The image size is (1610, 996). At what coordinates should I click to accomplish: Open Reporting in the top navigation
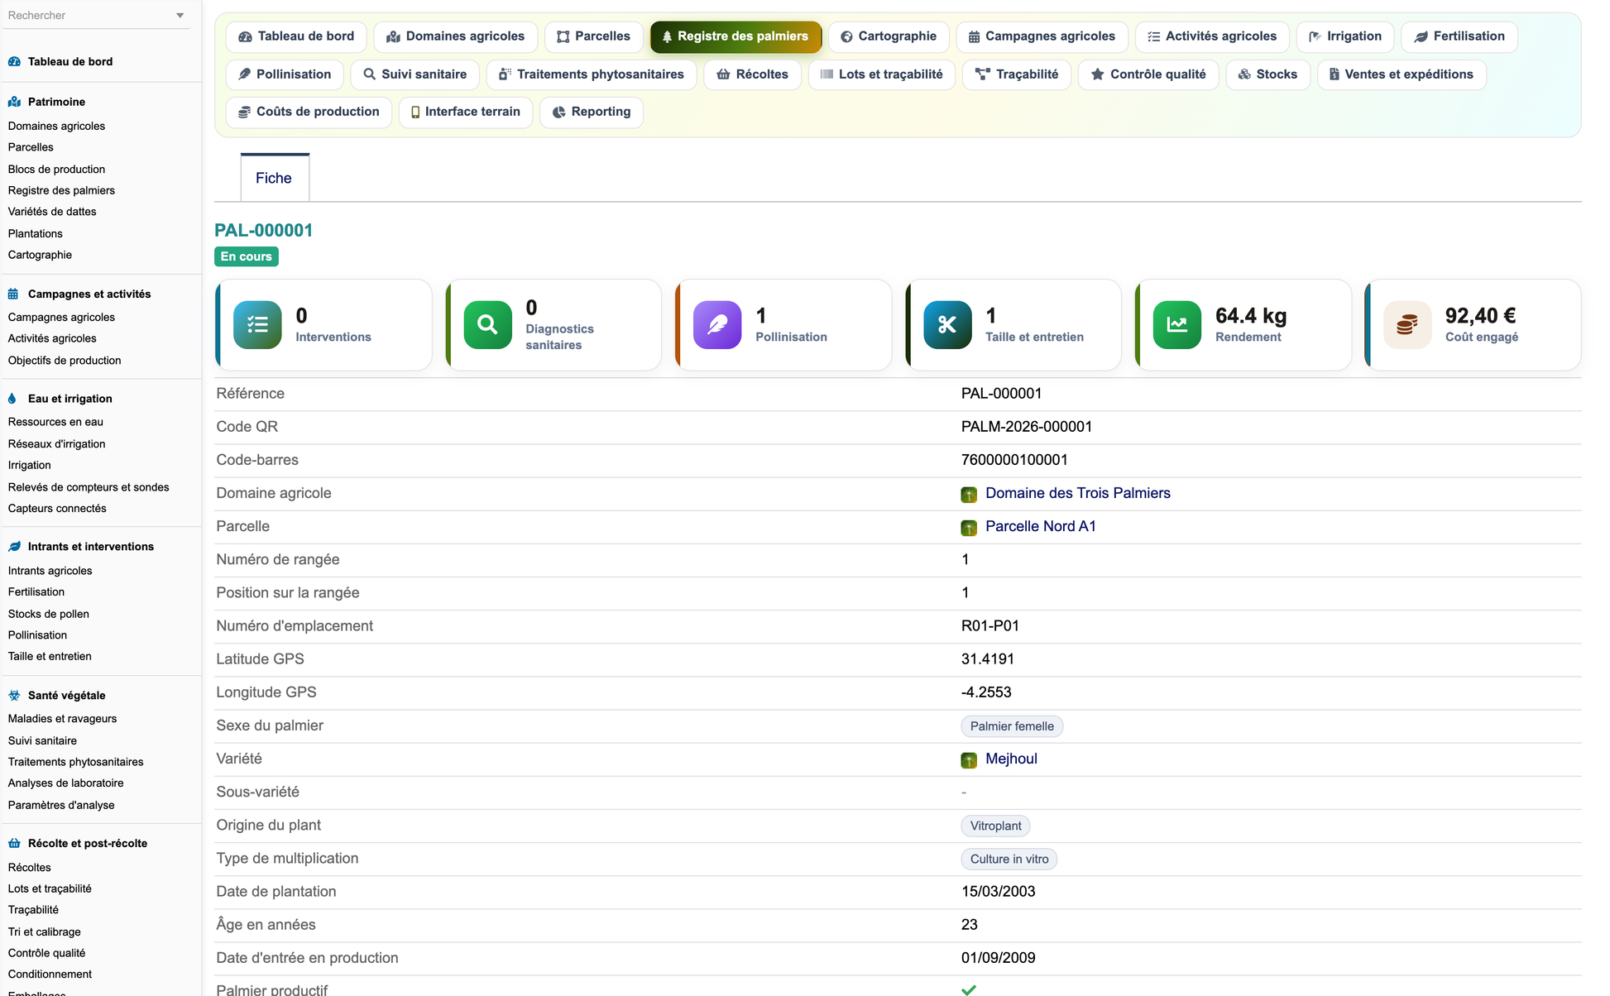(x=592, y=112)
